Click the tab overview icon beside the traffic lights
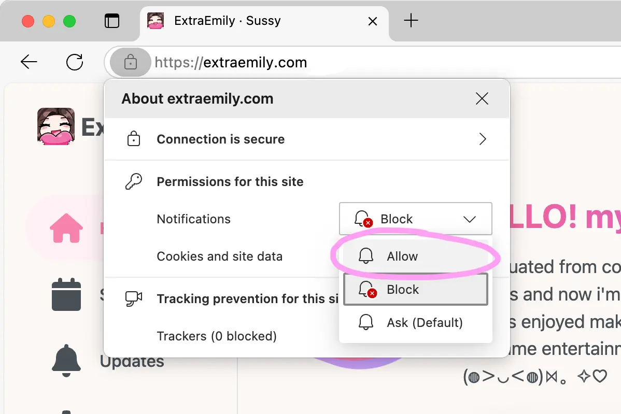The height and width of the screenshot is (414, 621). tap(112, 21)
